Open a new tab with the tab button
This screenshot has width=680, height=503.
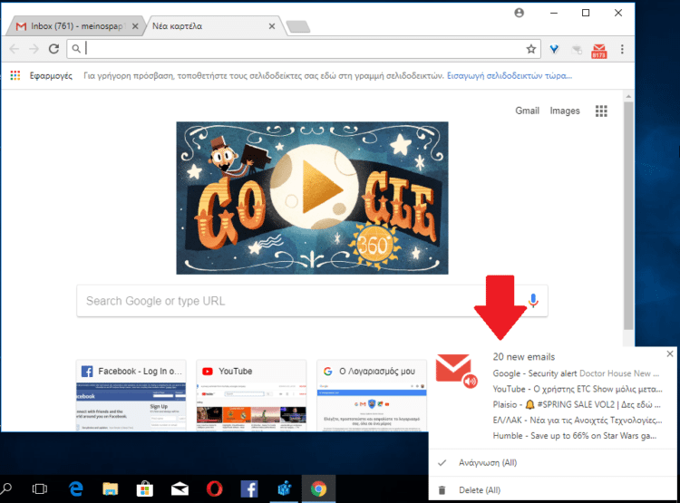[298, 27]
